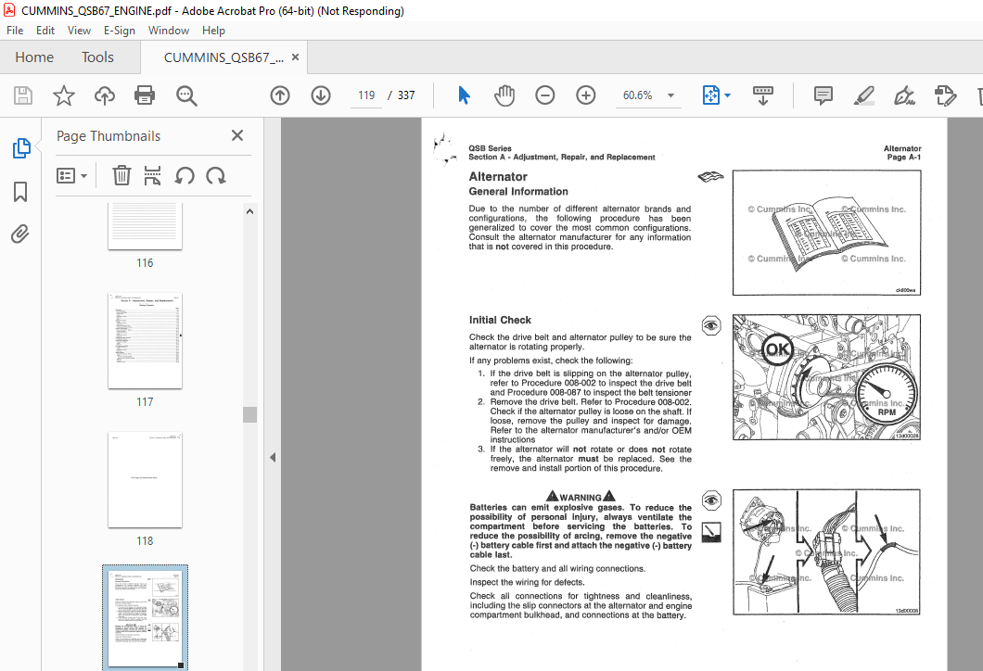Screen dimensions: 983x671
Task: Select the CUMMINS_QSB67 document tab
Action: 223,57
